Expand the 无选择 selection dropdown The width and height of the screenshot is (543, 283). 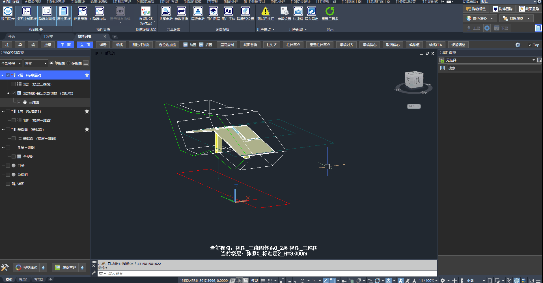pyautogui.click(x=533, y=60)
